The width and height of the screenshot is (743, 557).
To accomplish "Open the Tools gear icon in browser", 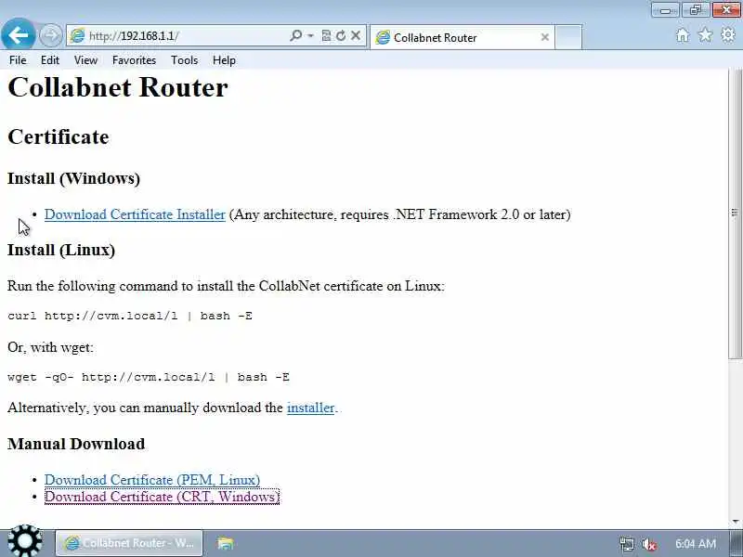I will [x=728, y=34].
